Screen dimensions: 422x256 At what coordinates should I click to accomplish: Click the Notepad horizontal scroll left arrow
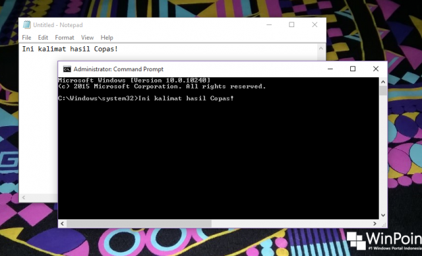point(24,197)
